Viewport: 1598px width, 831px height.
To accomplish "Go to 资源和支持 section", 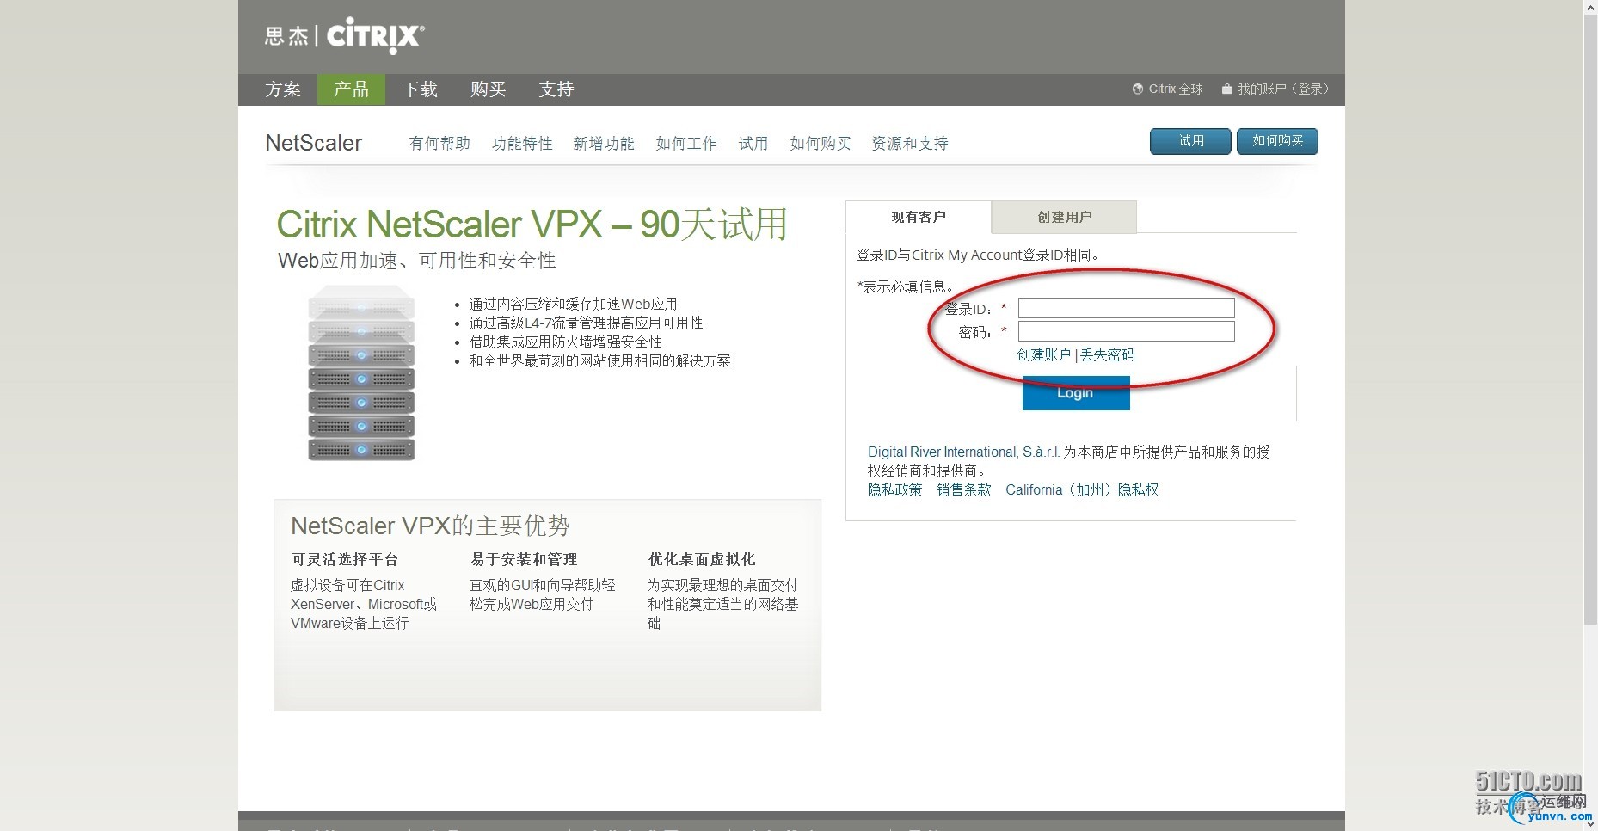I will point(910,144).
